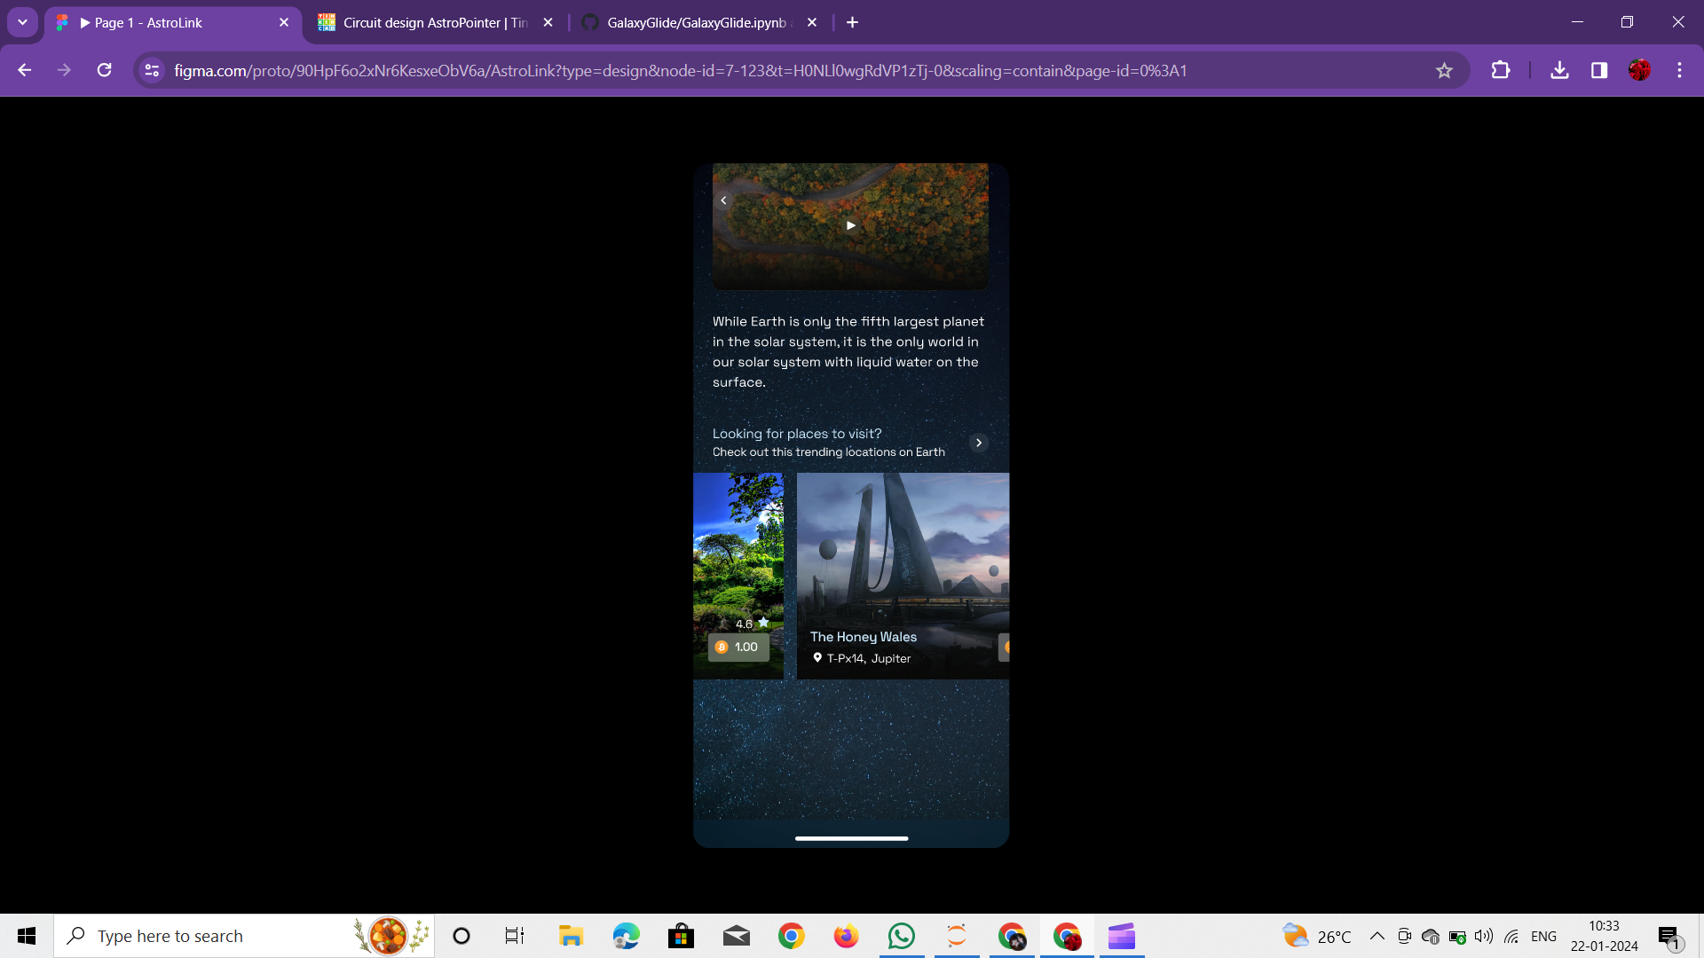Open the Chrome extensions menu
Image resolution: width=1704 pixels, height=958 pixels.
(1501, 71)
